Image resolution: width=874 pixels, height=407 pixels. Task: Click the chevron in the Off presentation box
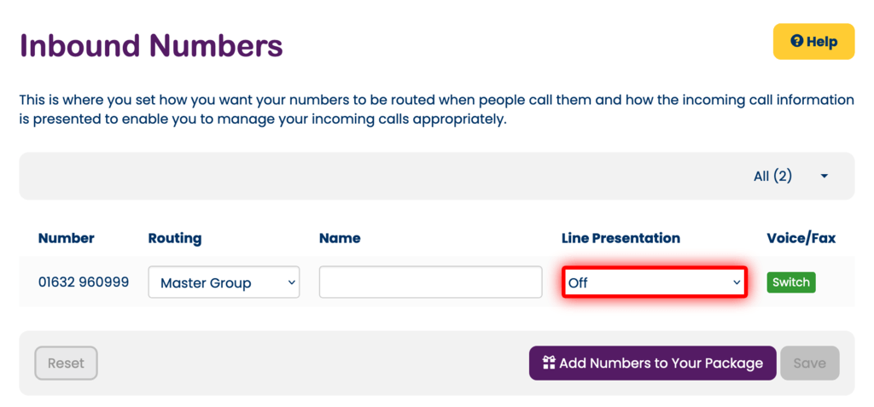point(736,282)
